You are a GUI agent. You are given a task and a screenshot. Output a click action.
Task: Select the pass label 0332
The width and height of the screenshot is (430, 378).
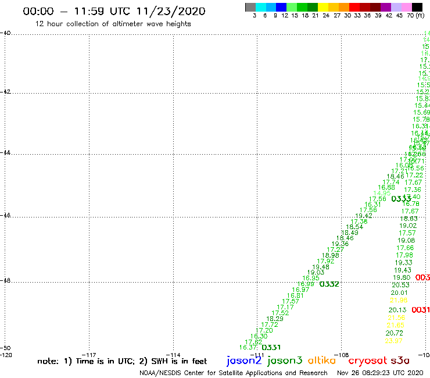coord(329,284)
